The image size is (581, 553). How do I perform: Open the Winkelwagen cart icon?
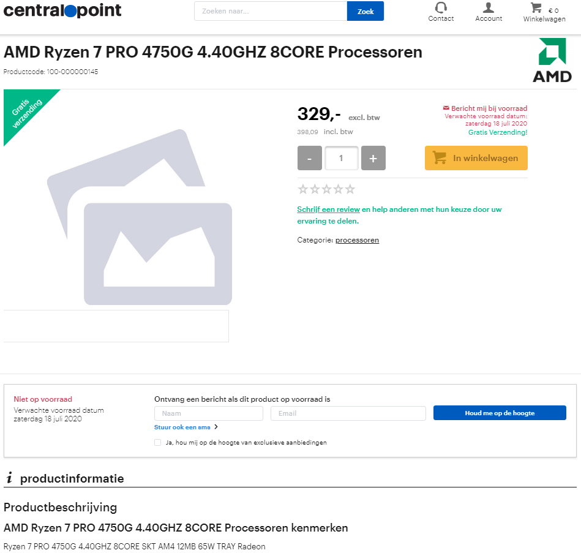click(536, 7)
